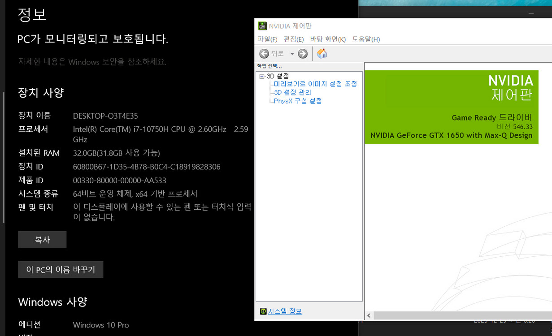Click the round Back arrow button

[264, 54]
